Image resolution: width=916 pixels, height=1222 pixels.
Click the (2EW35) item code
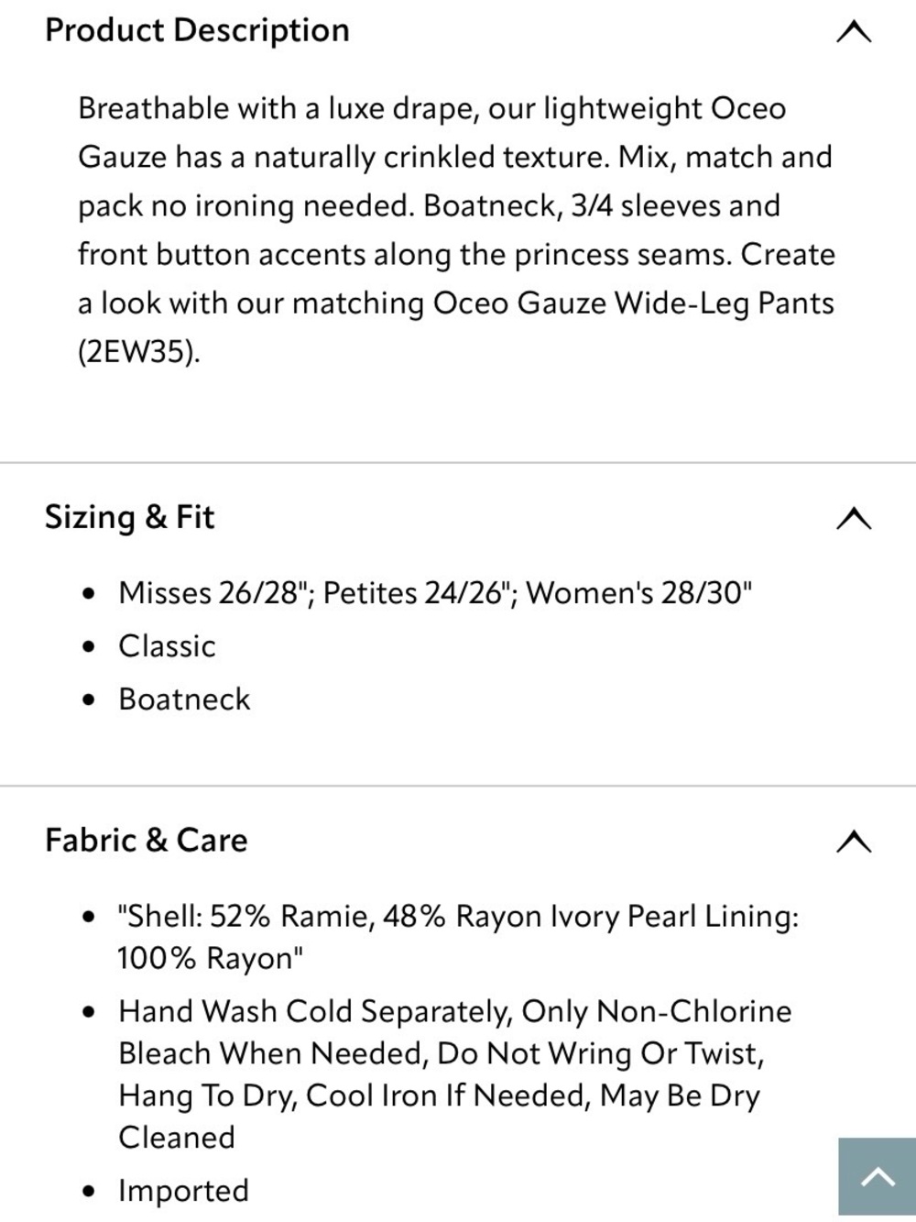pyautogui.click(x=136, y=352)
